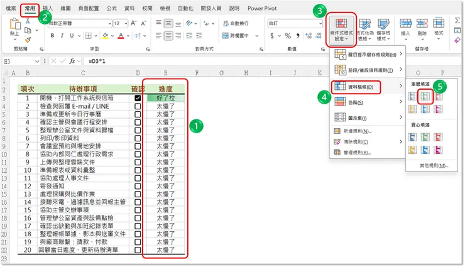
Task: Open the number format 自訂 dropdown
Action: pyautogui.click(x=320, y=23)
